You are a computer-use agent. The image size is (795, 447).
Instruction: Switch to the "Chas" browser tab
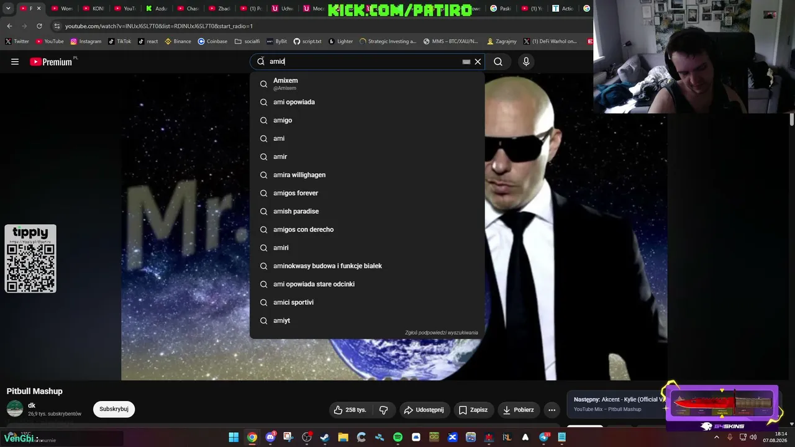[x=188, y=9]
